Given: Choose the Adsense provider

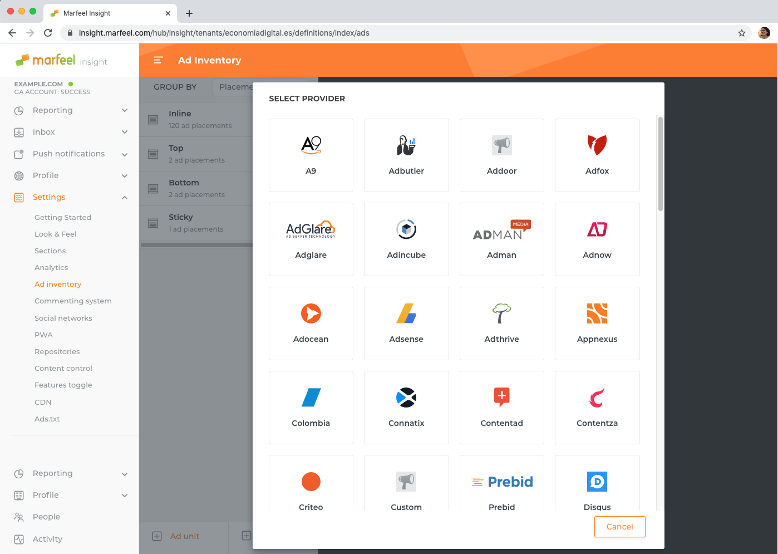Looking at the screenshot, I should pyautogui.click(x=406, y=323).
